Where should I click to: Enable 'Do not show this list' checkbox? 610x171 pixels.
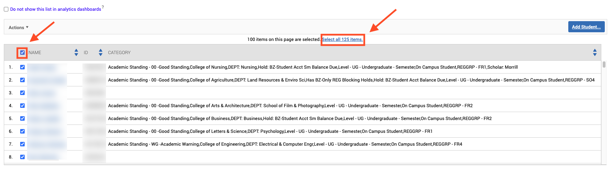click(x=6, y=9)
